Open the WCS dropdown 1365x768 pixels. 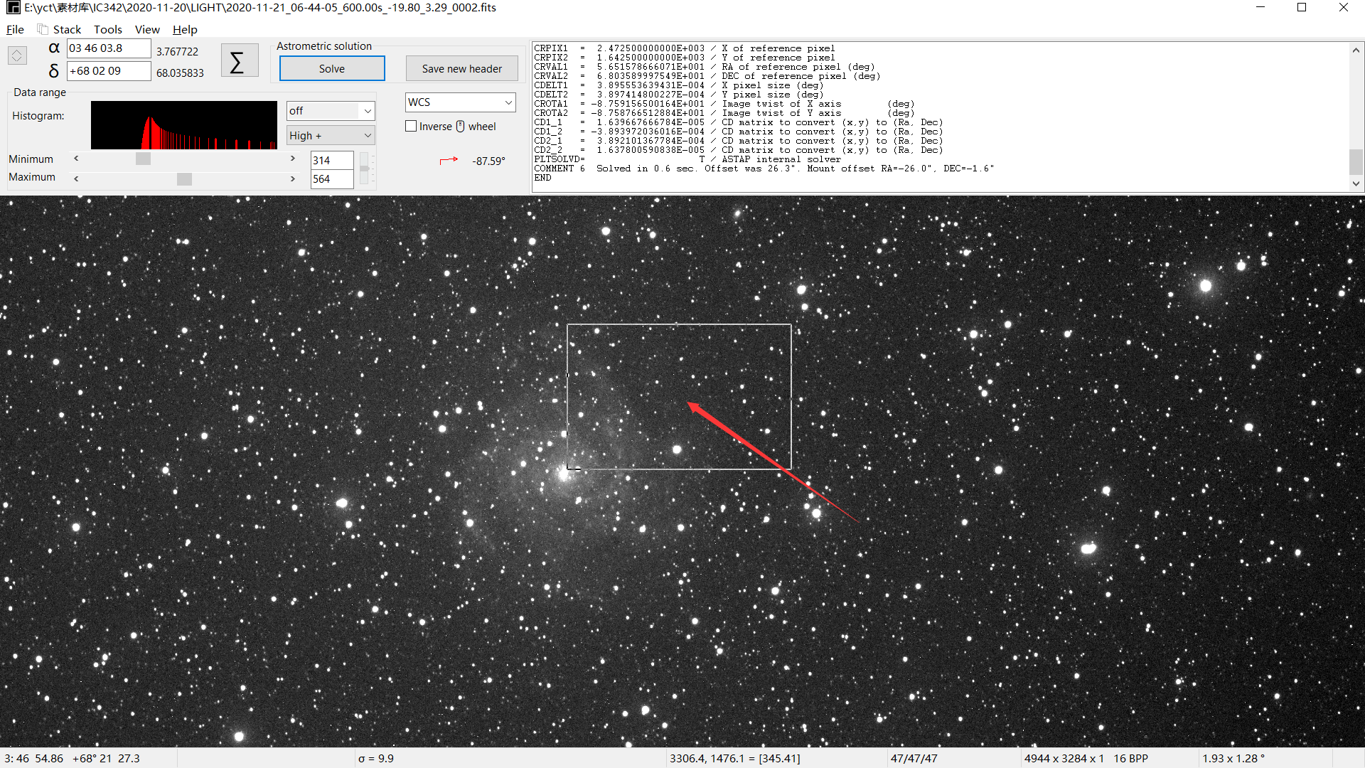click(461, 102)
